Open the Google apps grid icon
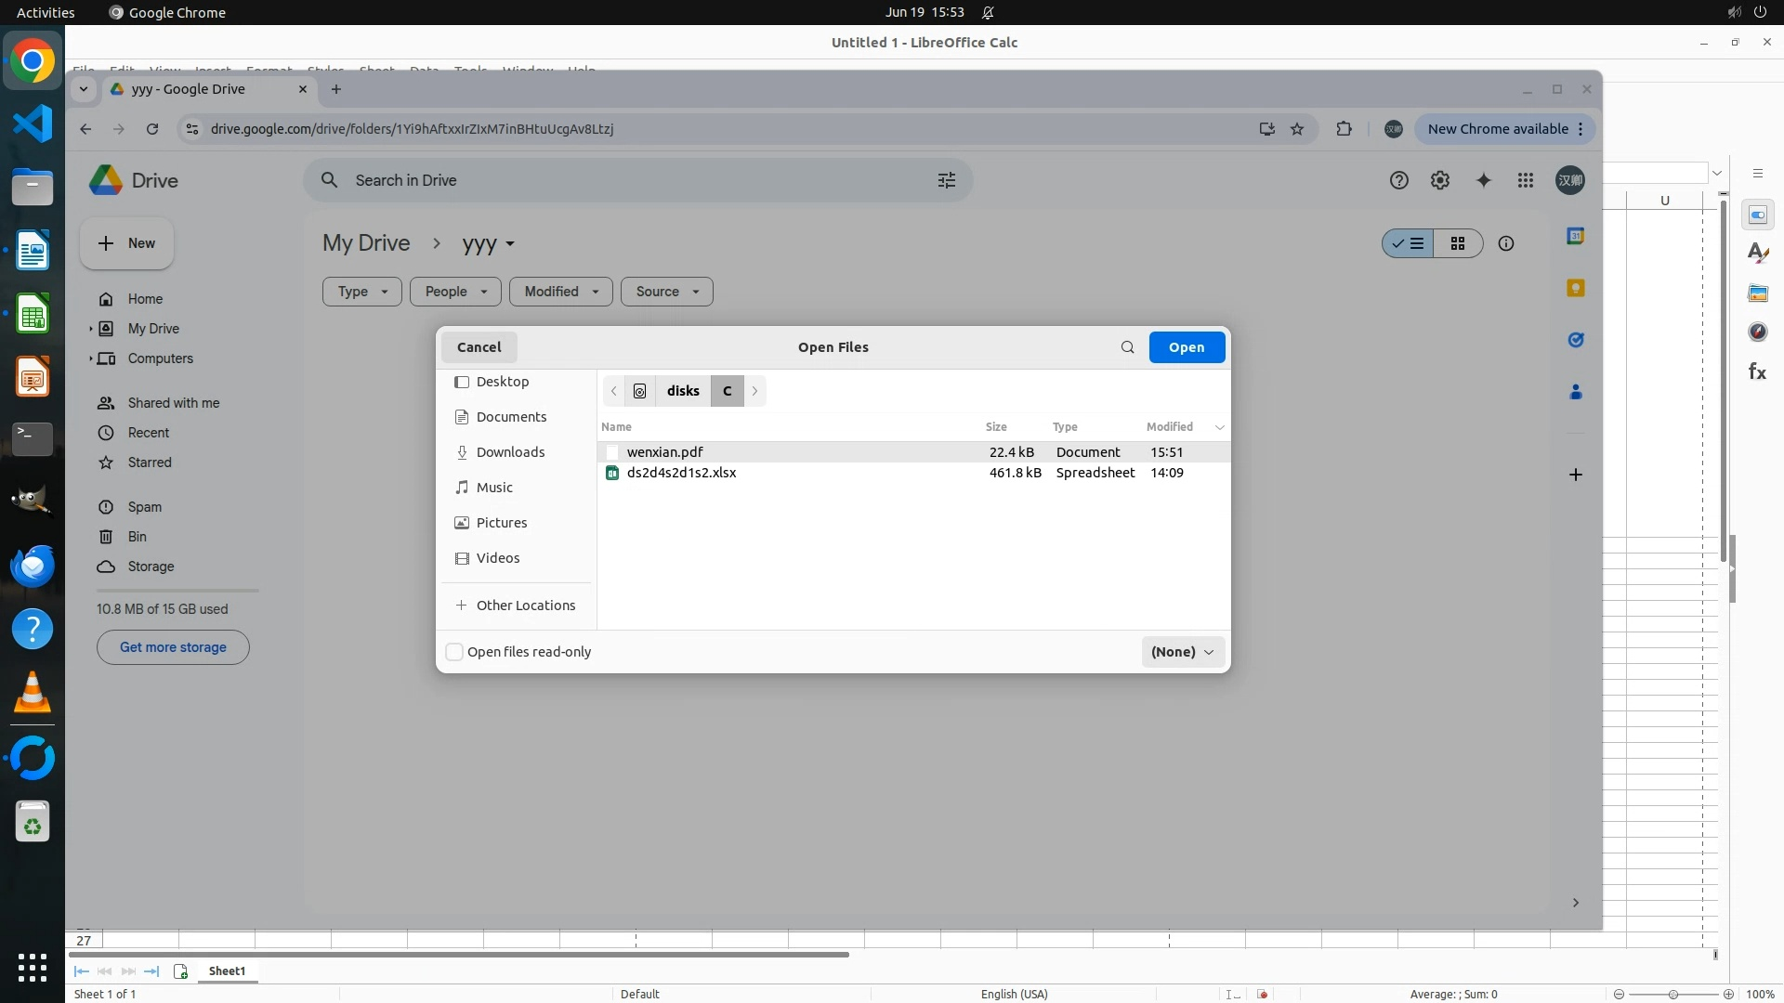This screenshot has width=1784, height=1003. 1526,180
